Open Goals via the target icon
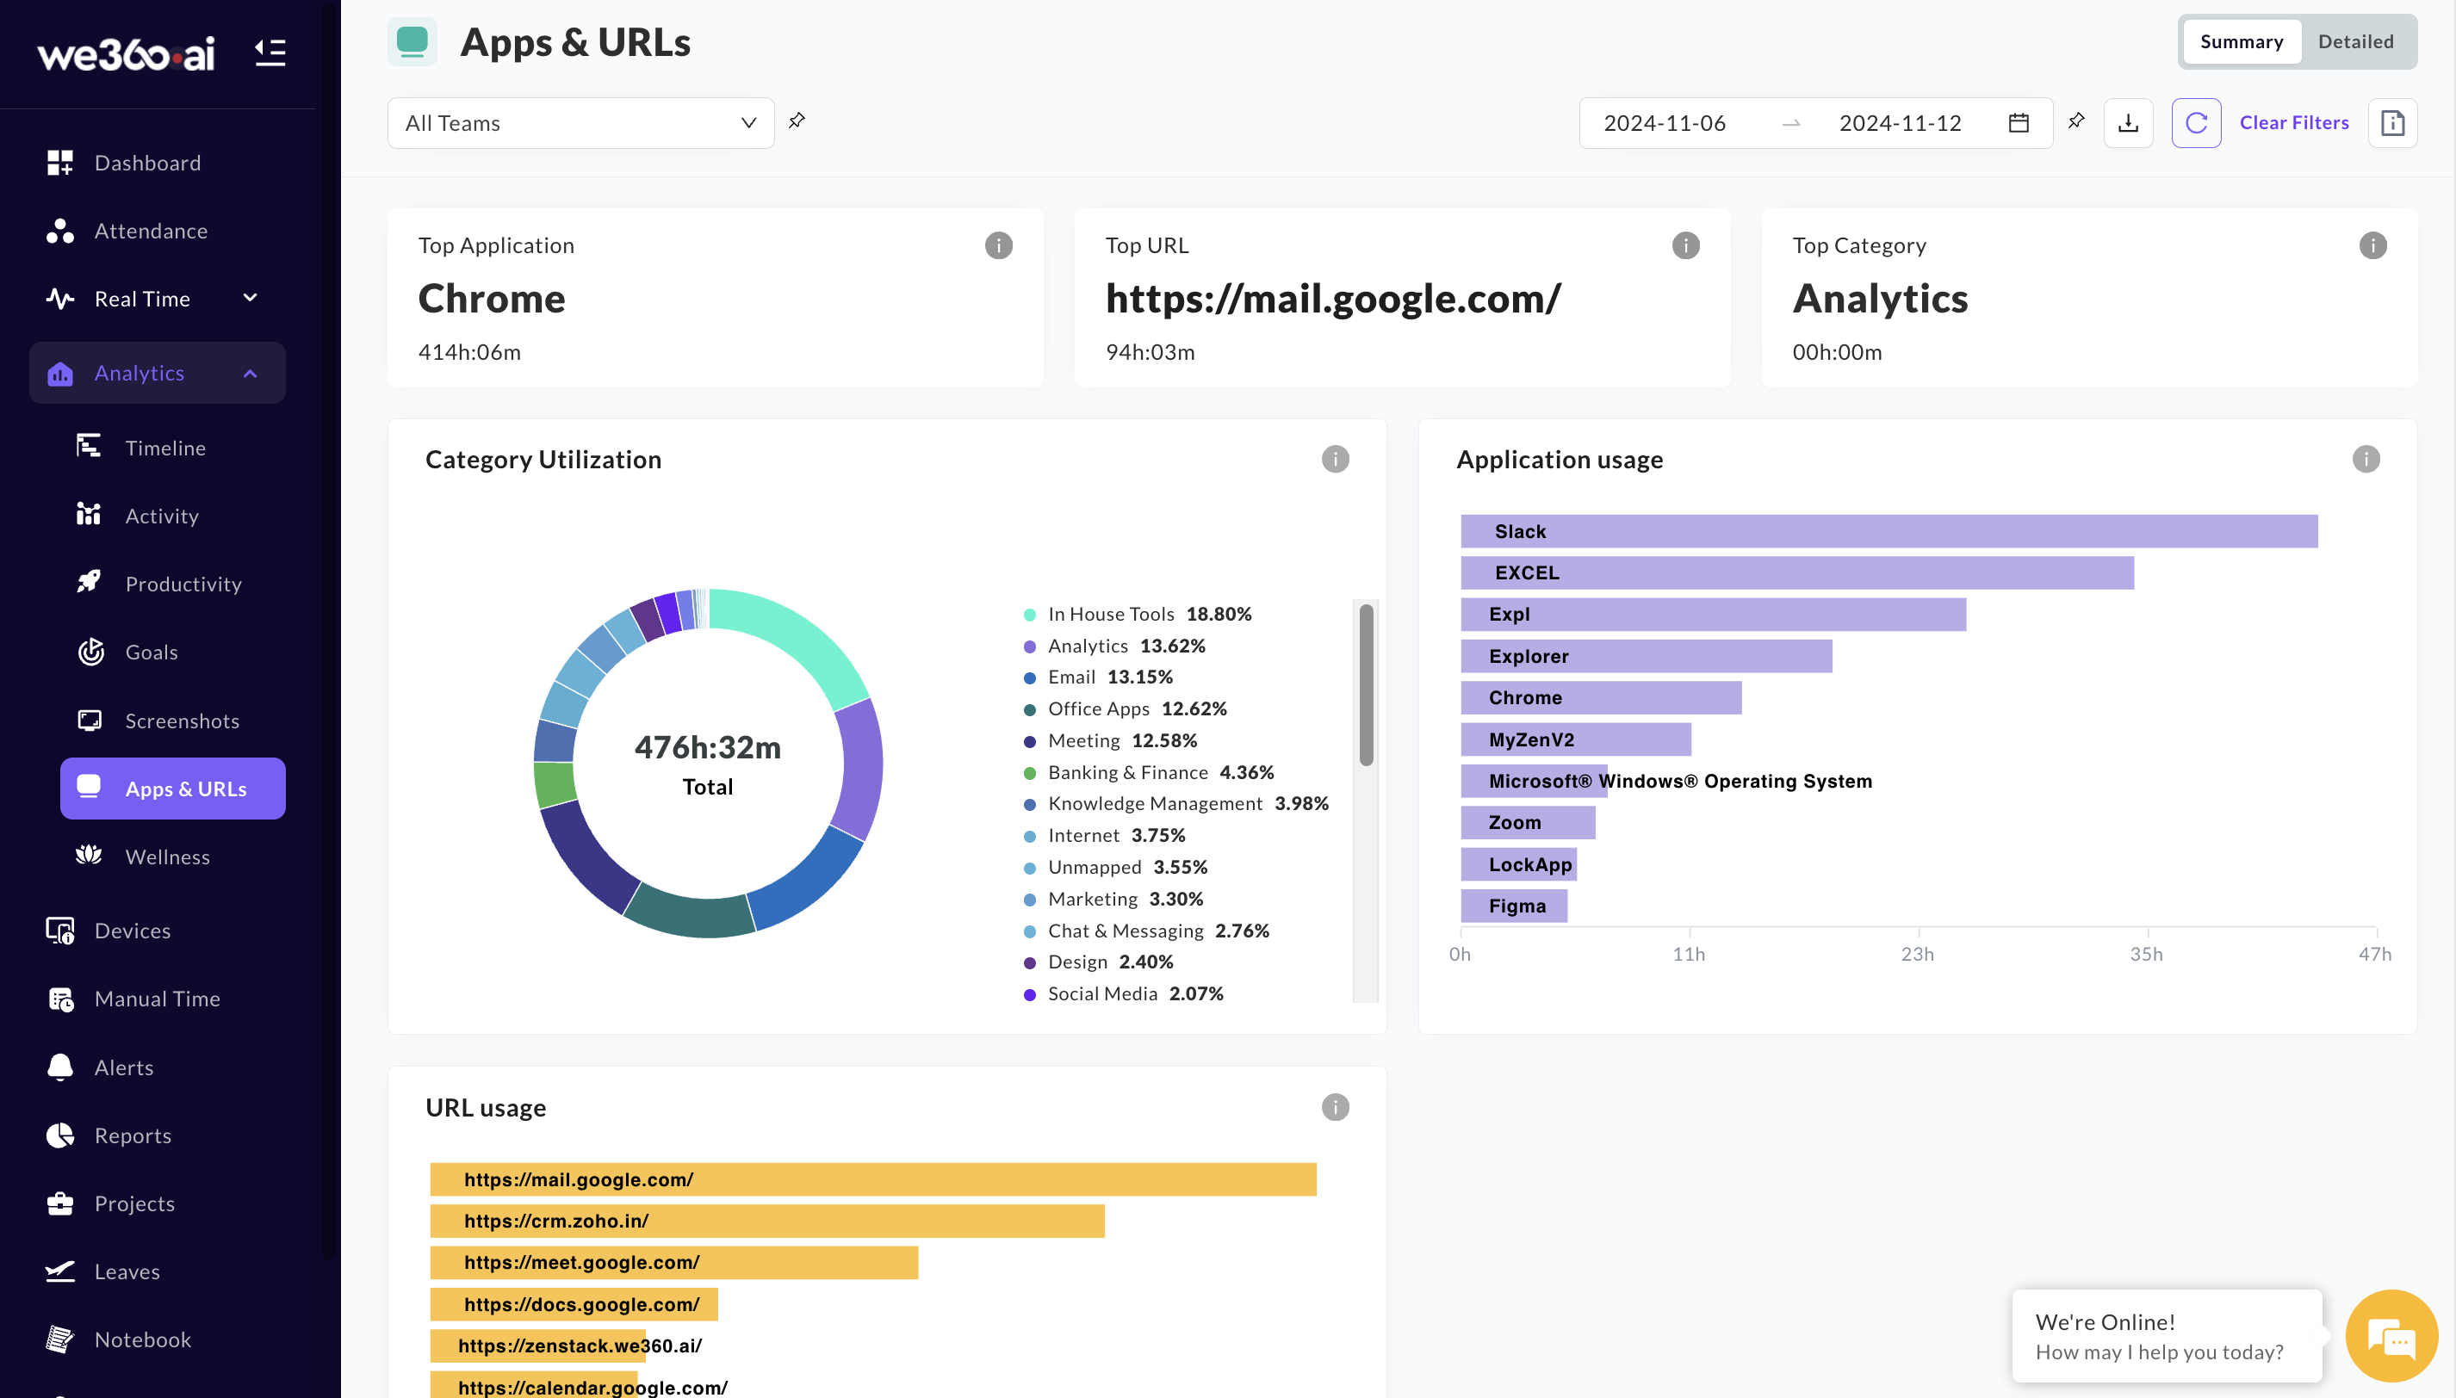Screen dimensions: 2456x1398 tap(90, 651)
